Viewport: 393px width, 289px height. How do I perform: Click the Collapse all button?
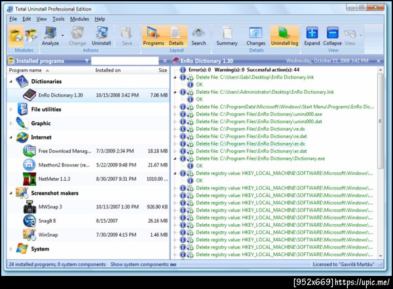coord(332,36)
